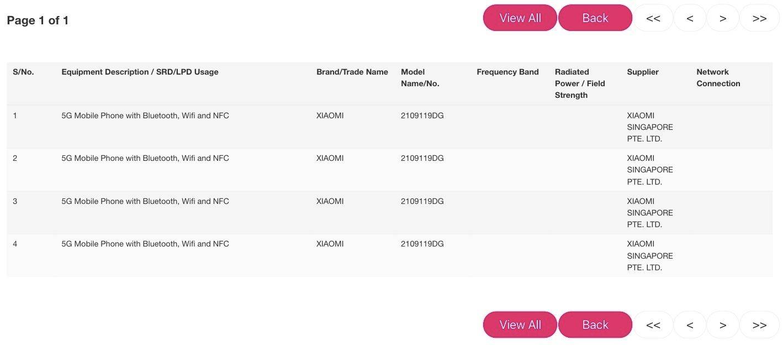This screenshot has width=783, height=346.
Task: Go to first page using top << button
Action: (653, 18)
